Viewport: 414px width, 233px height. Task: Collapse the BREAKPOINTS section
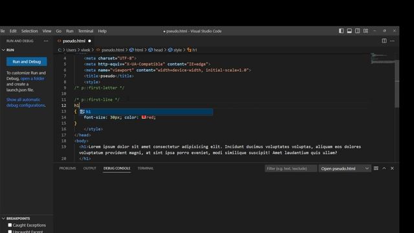click(3, 219)
